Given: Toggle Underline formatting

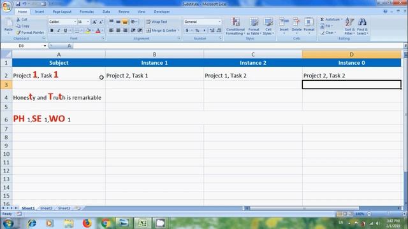Looking at the screenshot, I should pos(65,31).
